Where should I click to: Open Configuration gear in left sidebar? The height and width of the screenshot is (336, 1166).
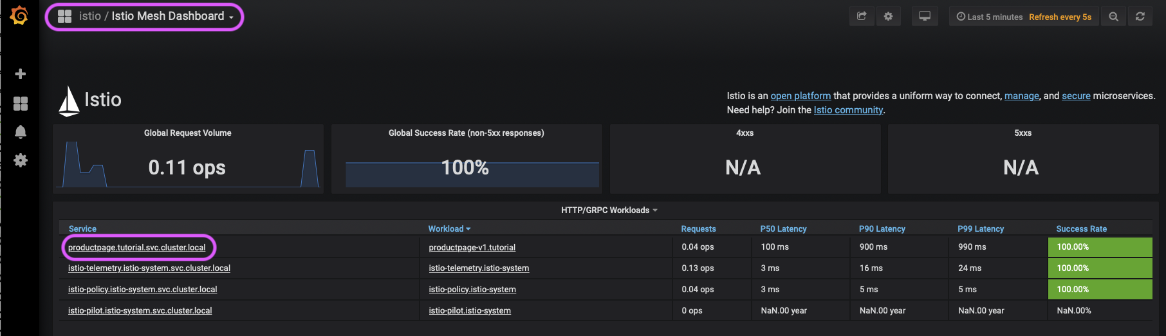pos(21,160)
